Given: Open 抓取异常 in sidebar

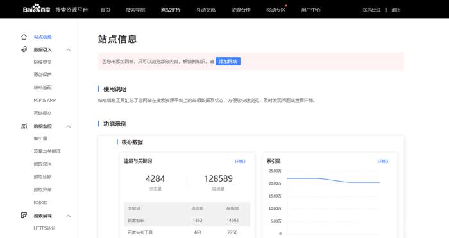Looking at the screenshot, I should 43,190.
